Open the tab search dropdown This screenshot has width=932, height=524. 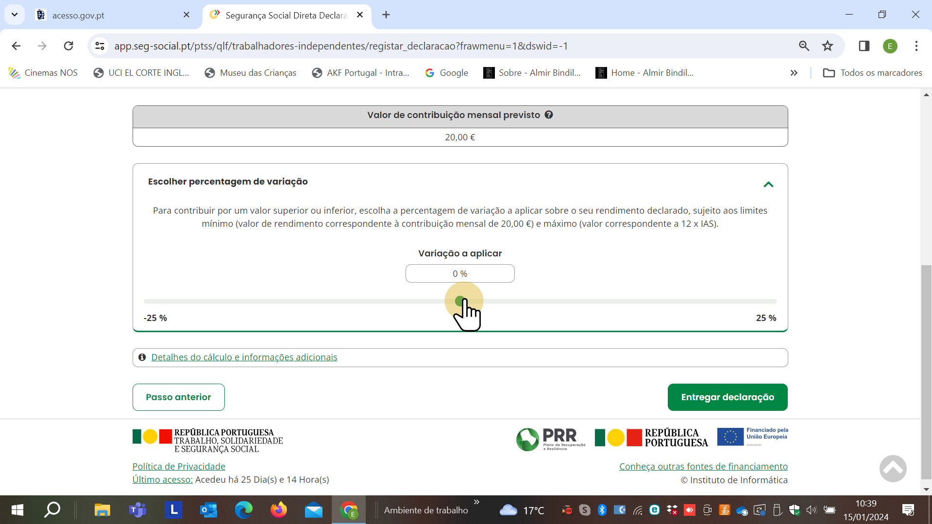14,15
